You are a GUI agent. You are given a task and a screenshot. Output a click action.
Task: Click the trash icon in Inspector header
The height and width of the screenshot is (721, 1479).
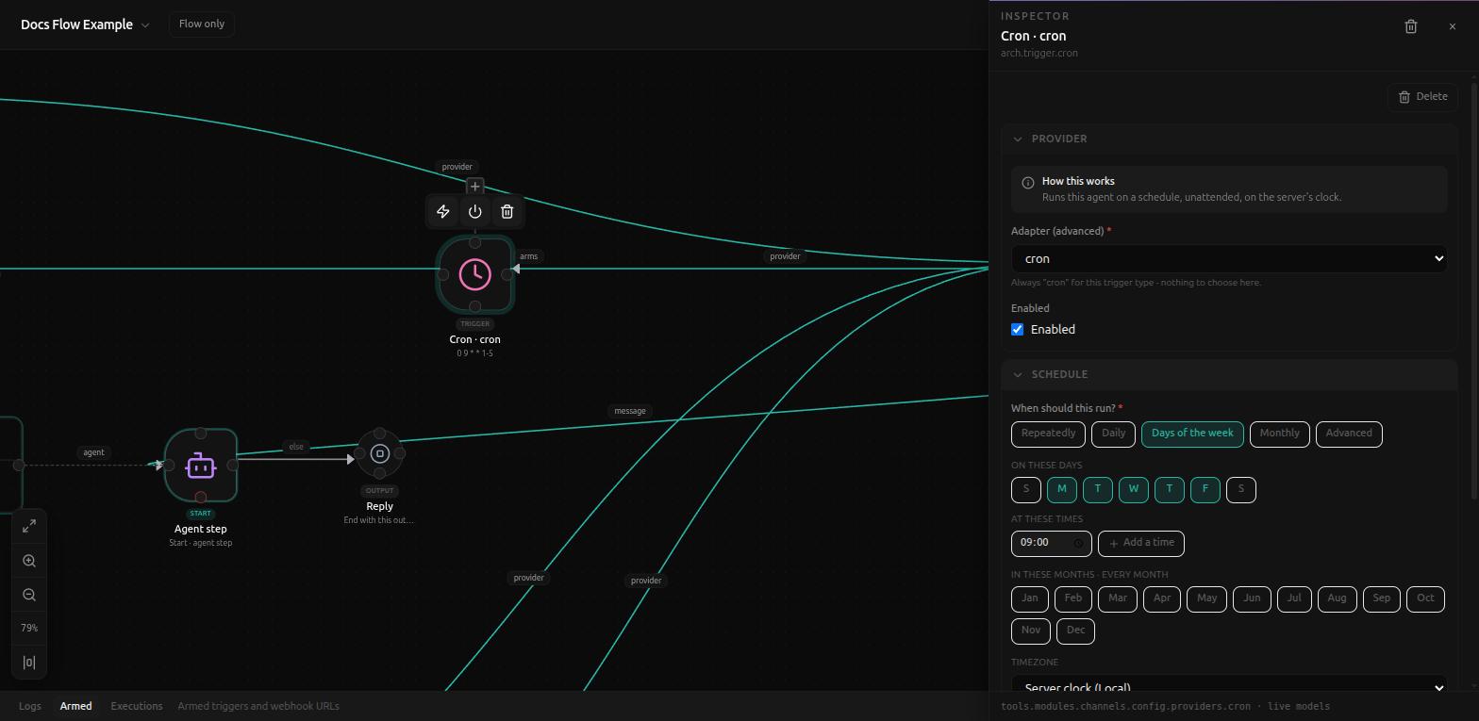[x=1411, y=26]
